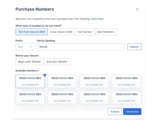Choose the Fax Number option
The width and height of the screenshot is (160, 120).
pos(85,32)
